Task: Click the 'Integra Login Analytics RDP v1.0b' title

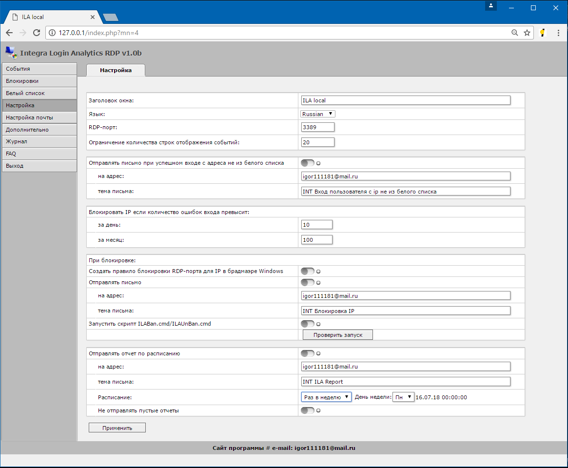Action: pyautogui.click(x=81, y=53)
